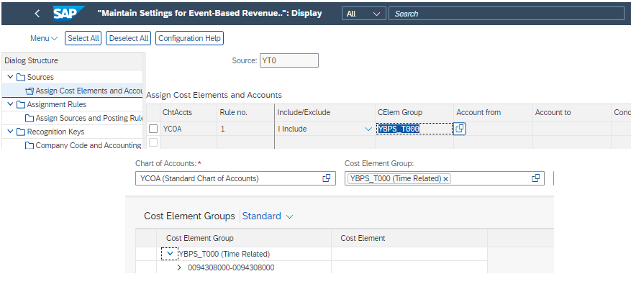Screen dimensions: 631x284
Task: Open the All search scope dropdown
Action: point(364,13)
